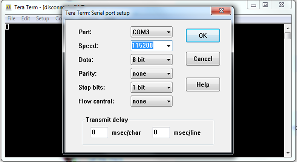This screenshot has height=162, width=297.
Task: Click the msec/line transmit delay field
Action: tap(161, 132)
